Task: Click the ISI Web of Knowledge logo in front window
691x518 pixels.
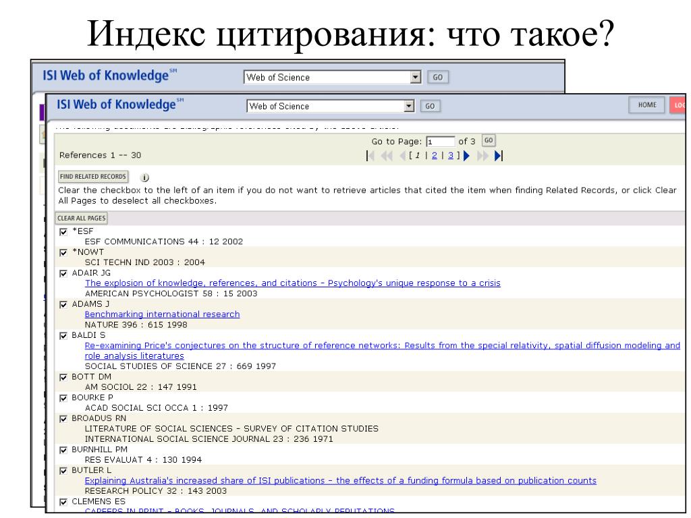Action: 119,105
